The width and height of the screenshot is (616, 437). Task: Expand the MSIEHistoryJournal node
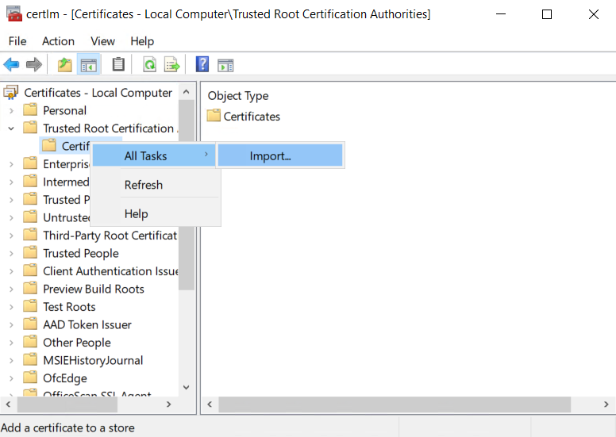point(11,360)
